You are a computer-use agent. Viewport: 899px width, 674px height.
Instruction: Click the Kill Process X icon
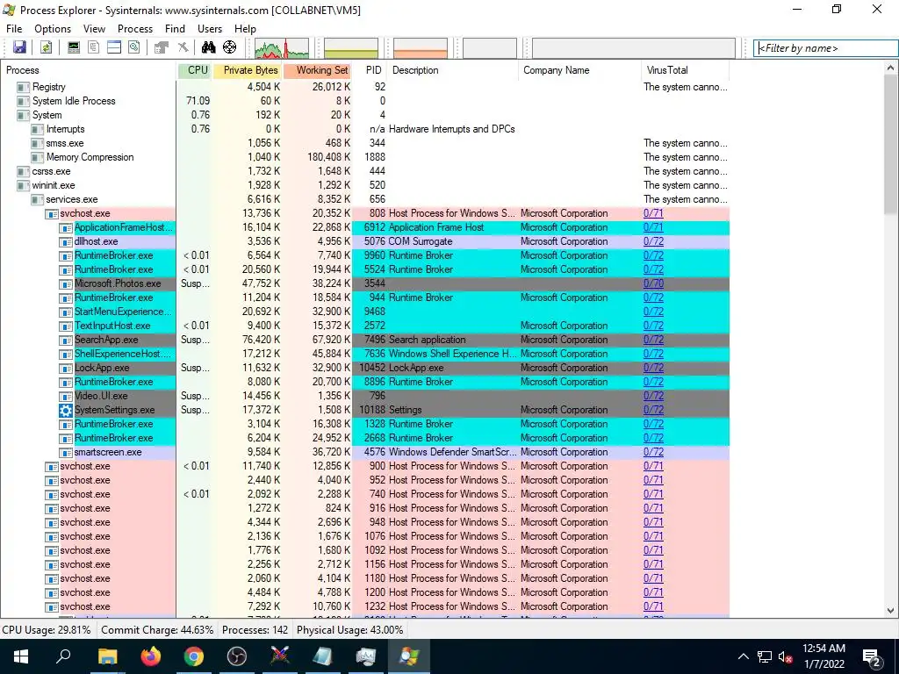pos(183,47)
